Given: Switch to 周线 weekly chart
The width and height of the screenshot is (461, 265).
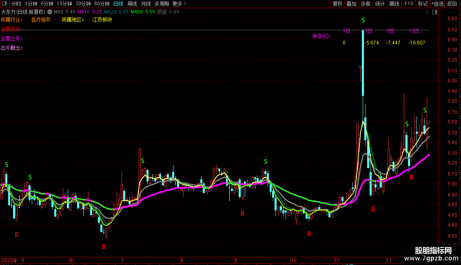Looking at the screenshot, I should tap(132, 4).
